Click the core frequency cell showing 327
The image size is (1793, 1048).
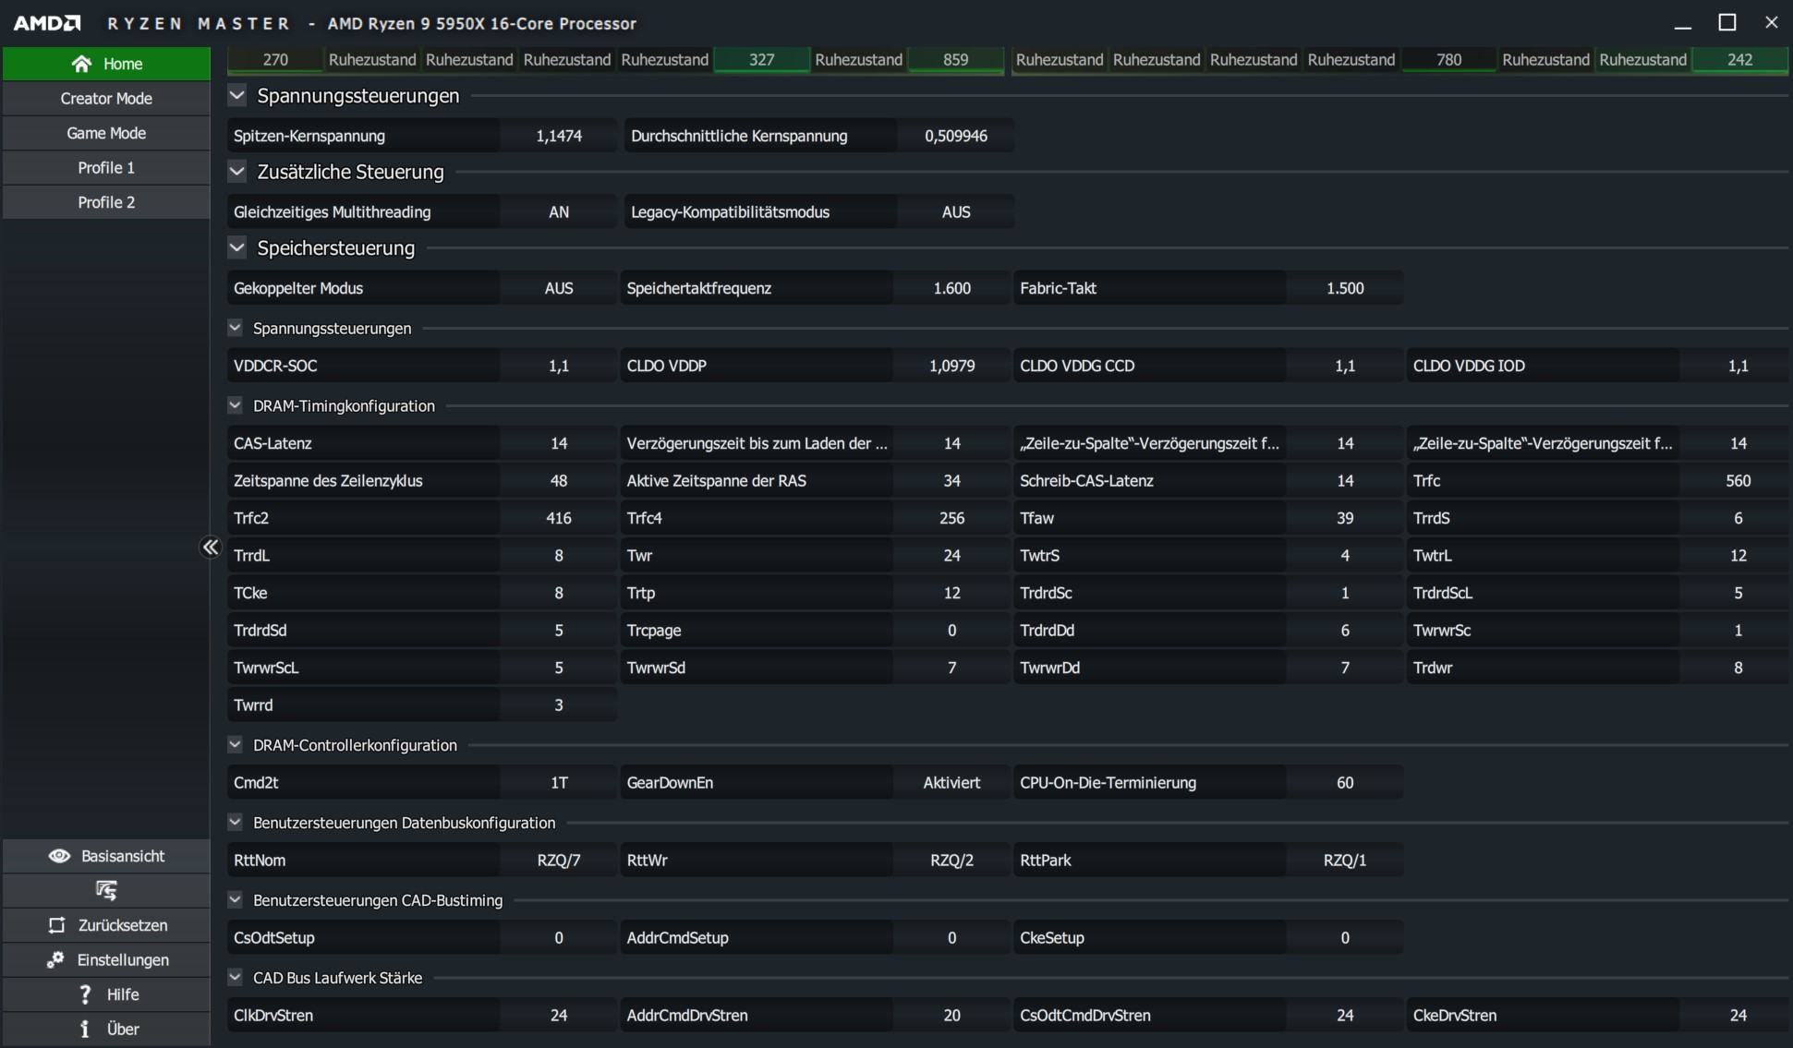click(761, 60)
